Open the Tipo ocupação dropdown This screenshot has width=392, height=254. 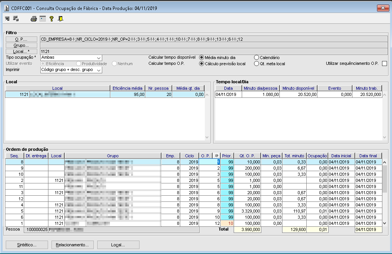point(99,58)
